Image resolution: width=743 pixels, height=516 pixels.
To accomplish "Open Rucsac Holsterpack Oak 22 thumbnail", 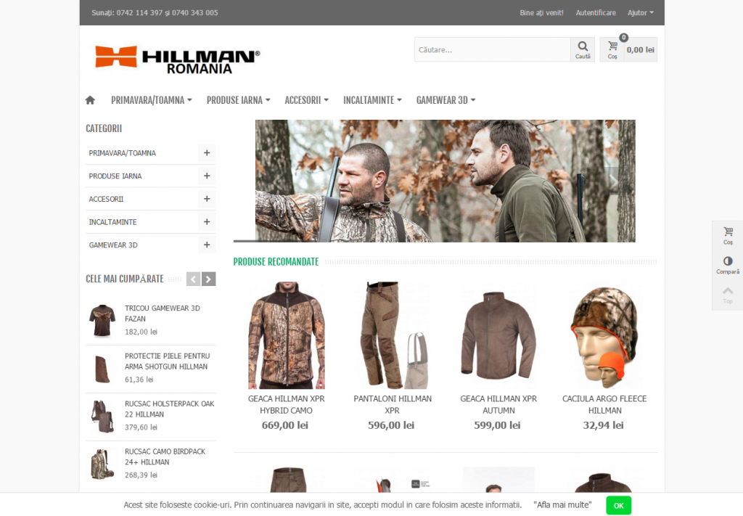I will click(102, 417).
